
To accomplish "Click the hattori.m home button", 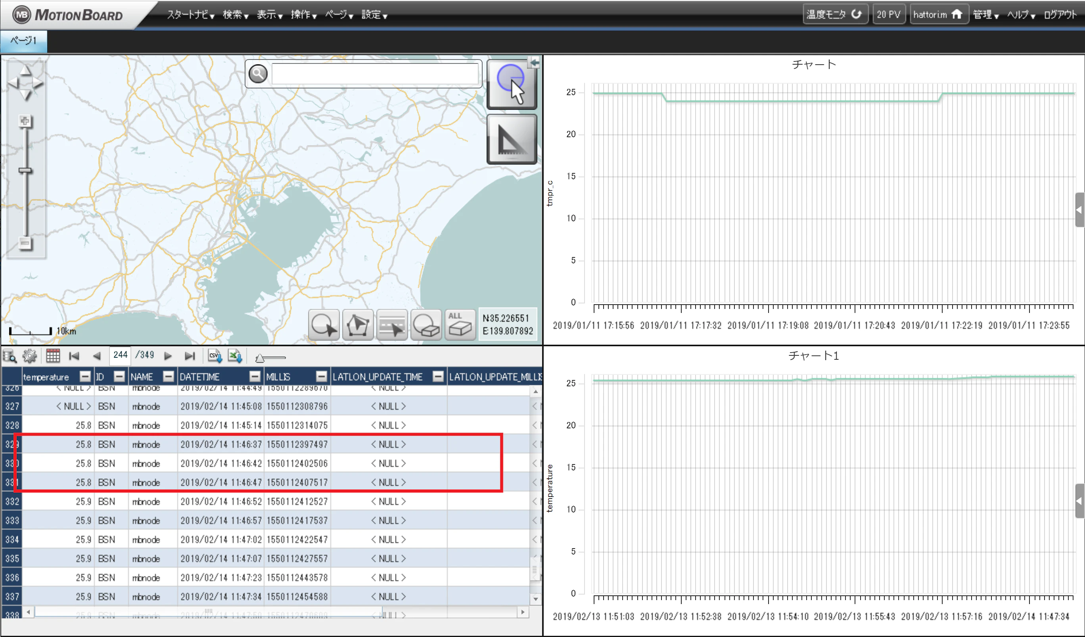I will pyautogui.click(x=939, y=14).
